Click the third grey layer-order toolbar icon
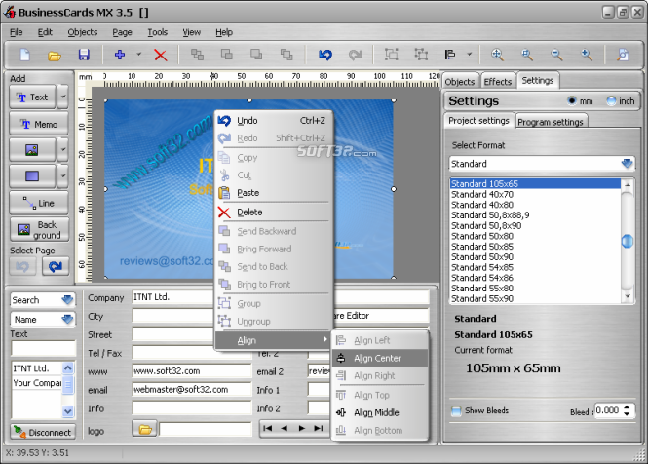Screen dimensions: 648x464 click(256, 55)
